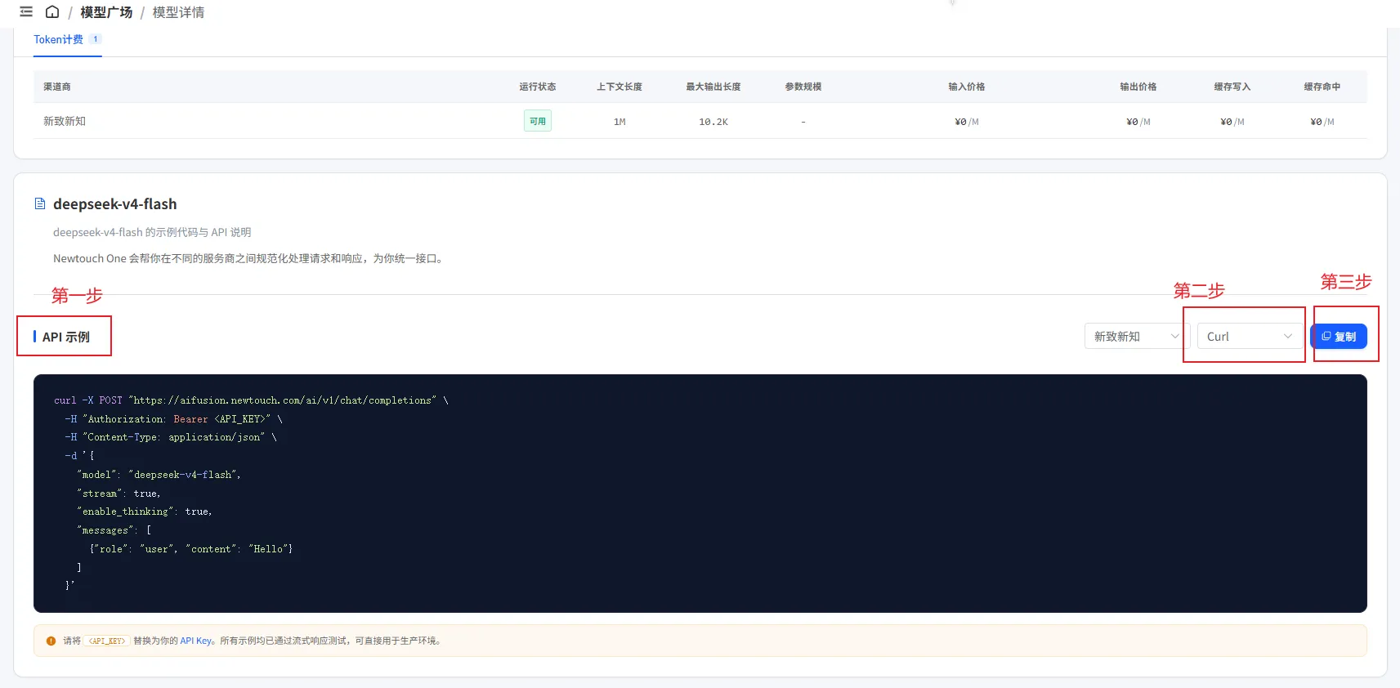Open the hamburger menu icon
This screenshot has width=1400, height=688.
[26, 11]
